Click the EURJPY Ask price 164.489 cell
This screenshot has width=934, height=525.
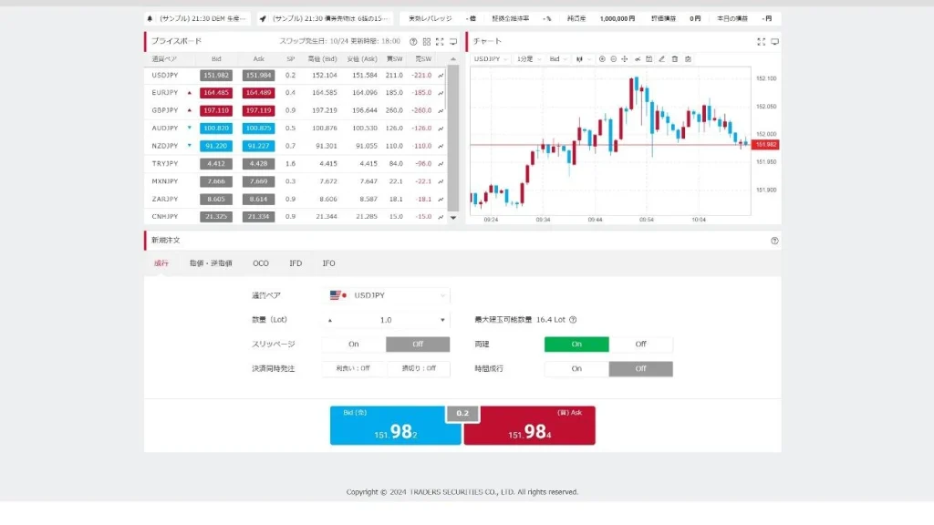(258, 93)
